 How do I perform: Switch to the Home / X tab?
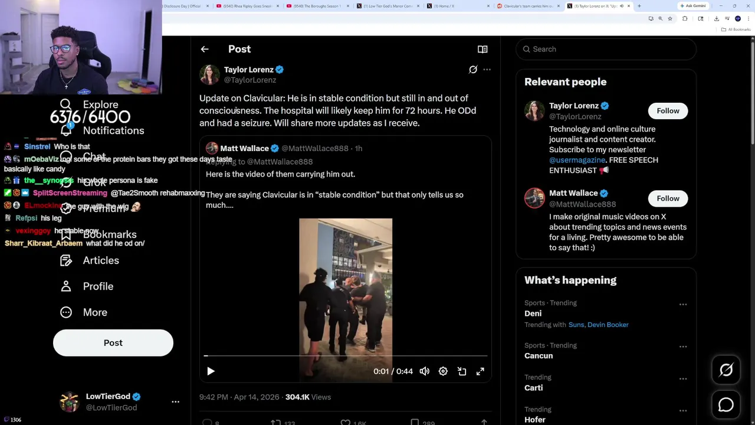(459, 6)
